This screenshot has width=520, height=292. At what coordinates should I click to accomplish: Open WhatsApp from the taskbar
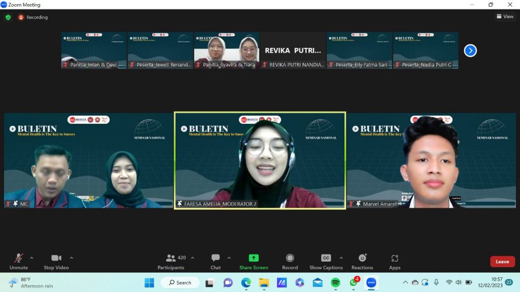pos(353,282)
